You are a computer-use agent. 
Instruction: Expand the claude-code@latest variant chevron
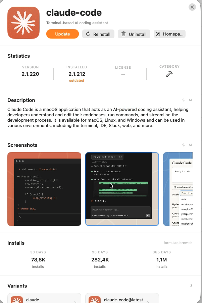tap(148, 301)
